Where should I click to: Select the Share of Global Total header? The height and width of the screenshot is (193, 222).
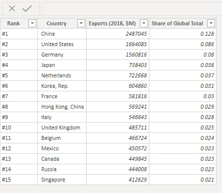point(177,23)
